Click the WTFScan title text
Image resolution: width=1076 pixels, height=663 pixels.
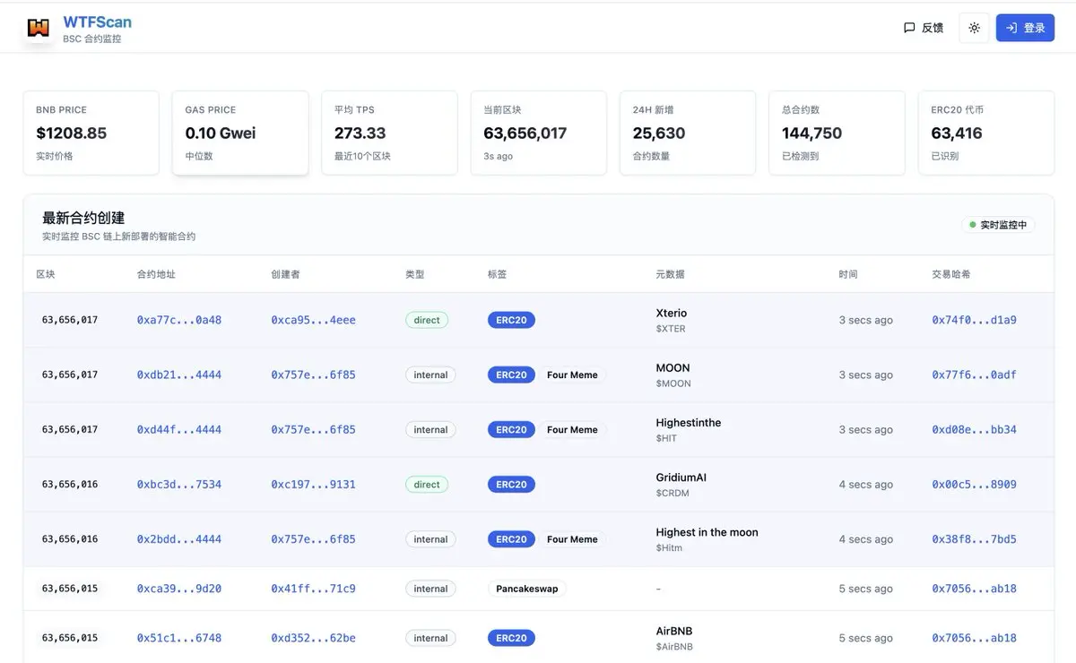coord(97,22)
